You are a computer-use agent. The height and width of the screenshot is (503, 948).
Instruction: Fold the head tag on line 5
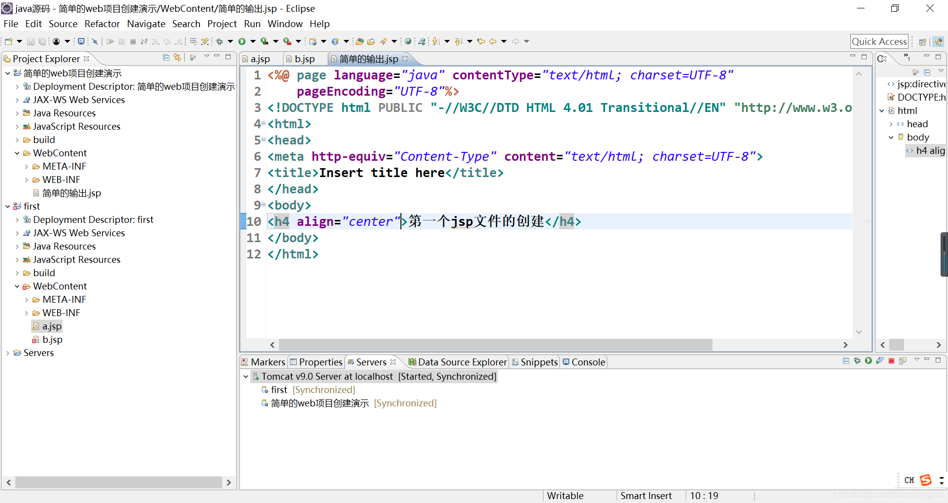(264, 140)
